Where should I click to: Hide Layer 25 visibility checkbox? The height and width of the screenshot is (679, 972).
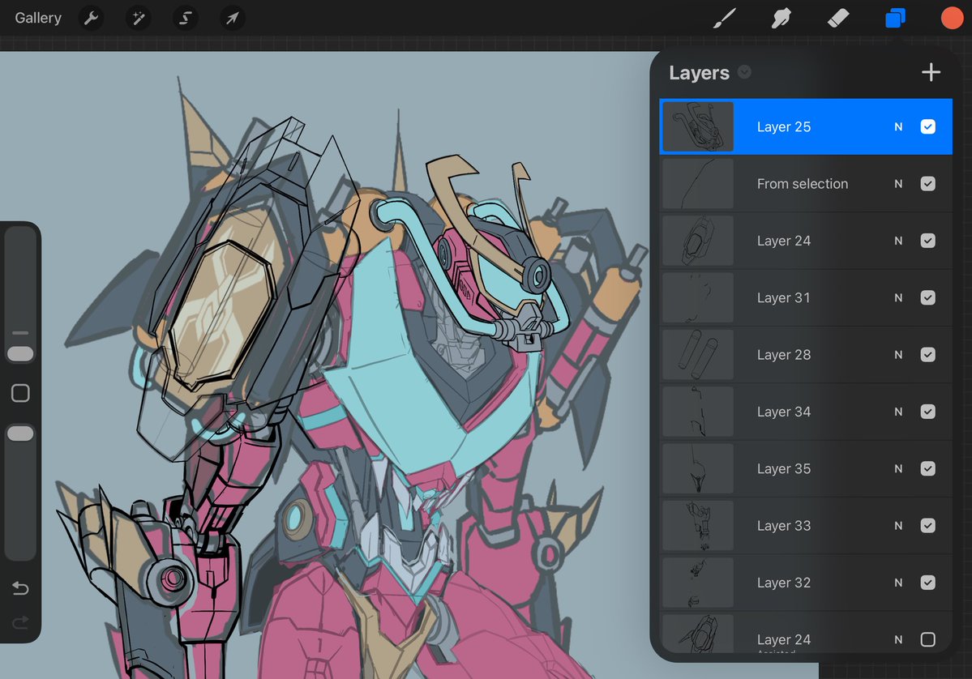928,126
